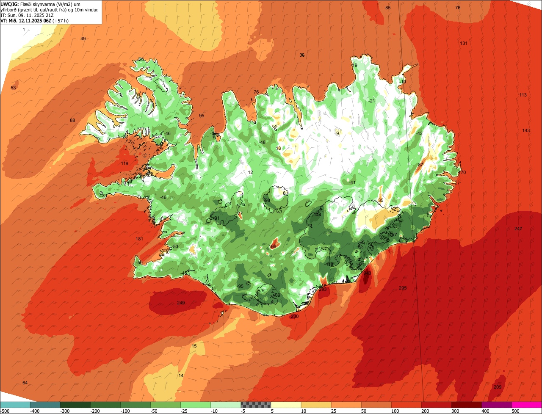Click the value '15' south of Iceland

point(194,346)
